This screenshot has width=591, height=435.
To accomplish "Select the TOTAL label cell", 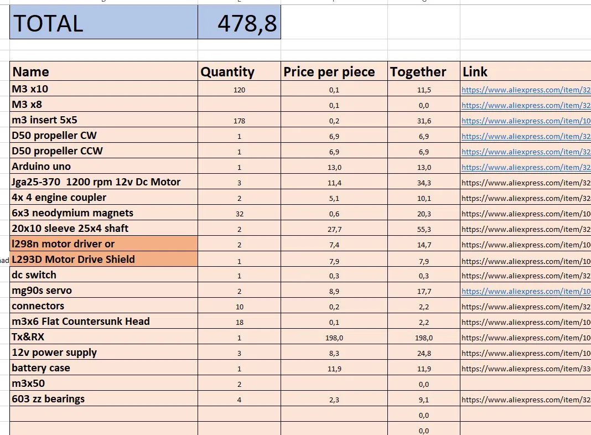I will 103,23.
